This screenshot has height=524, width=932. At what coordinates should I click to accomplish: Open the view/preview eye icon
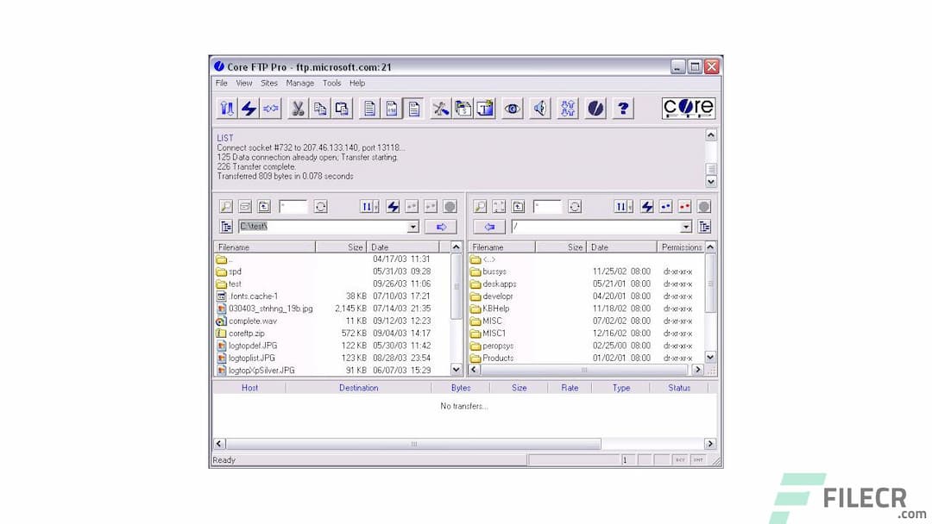[x=511, y=108]
